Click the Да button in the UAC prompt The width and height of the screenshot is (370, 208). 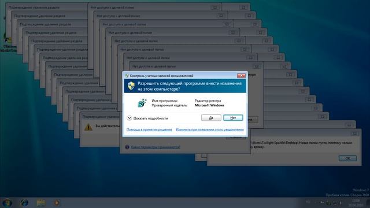[211, 118]
